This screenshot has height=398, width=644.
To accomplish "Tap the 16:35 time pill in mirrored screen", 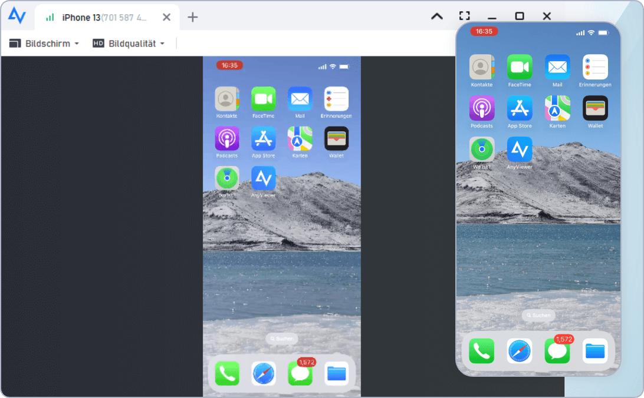I will pyautogui.click(x=229, y=65).
